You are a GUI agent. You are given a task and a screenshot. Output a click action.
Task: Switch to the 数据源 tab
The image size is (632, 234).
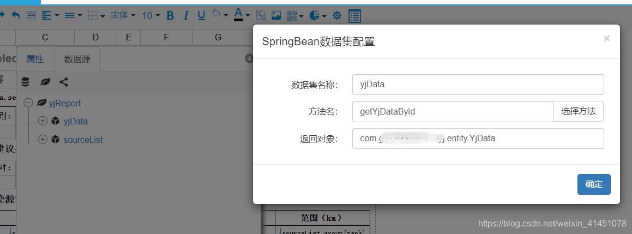point(77,59)
